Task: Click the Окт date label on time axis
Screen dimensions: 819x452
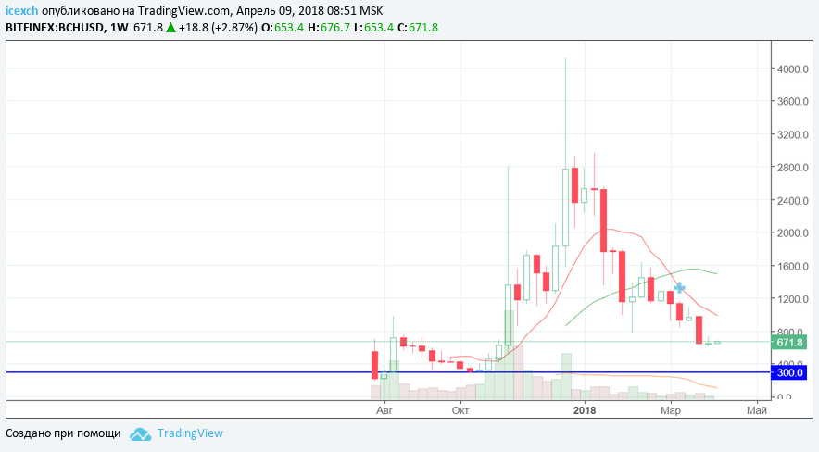Action: pos(460,410)
